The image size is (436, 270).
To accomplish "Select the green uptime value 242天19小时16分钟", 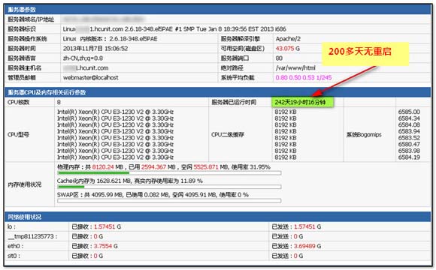I will [x=302, y=103].
